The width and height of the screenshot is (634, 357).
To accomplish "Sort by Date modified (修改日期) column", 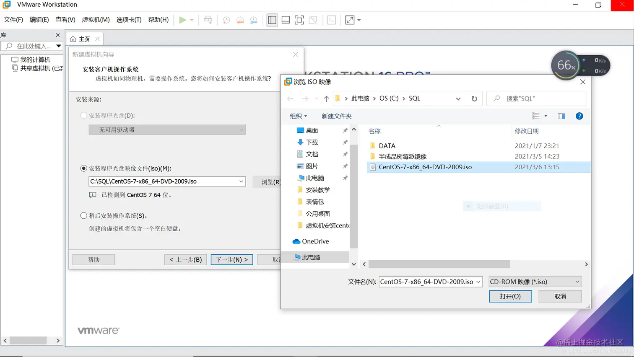I will tap(527, 131).
